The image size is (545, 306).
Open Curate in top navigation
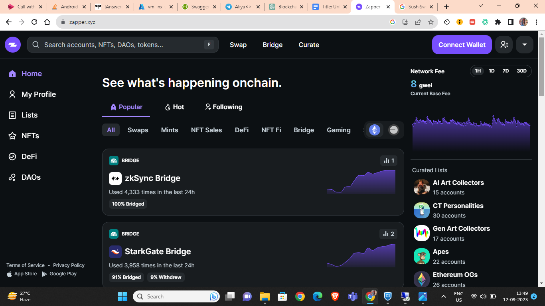[x=309, y=45]
